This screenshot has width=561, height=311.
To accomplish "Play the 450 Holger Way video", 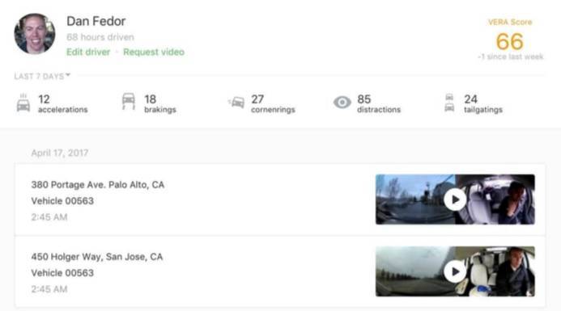I will [455, 271].
